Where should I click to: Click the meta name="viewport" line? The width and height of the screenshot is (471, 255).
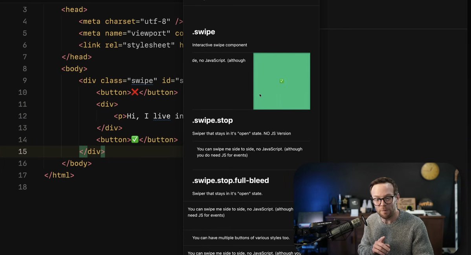(x=131, y=33)
